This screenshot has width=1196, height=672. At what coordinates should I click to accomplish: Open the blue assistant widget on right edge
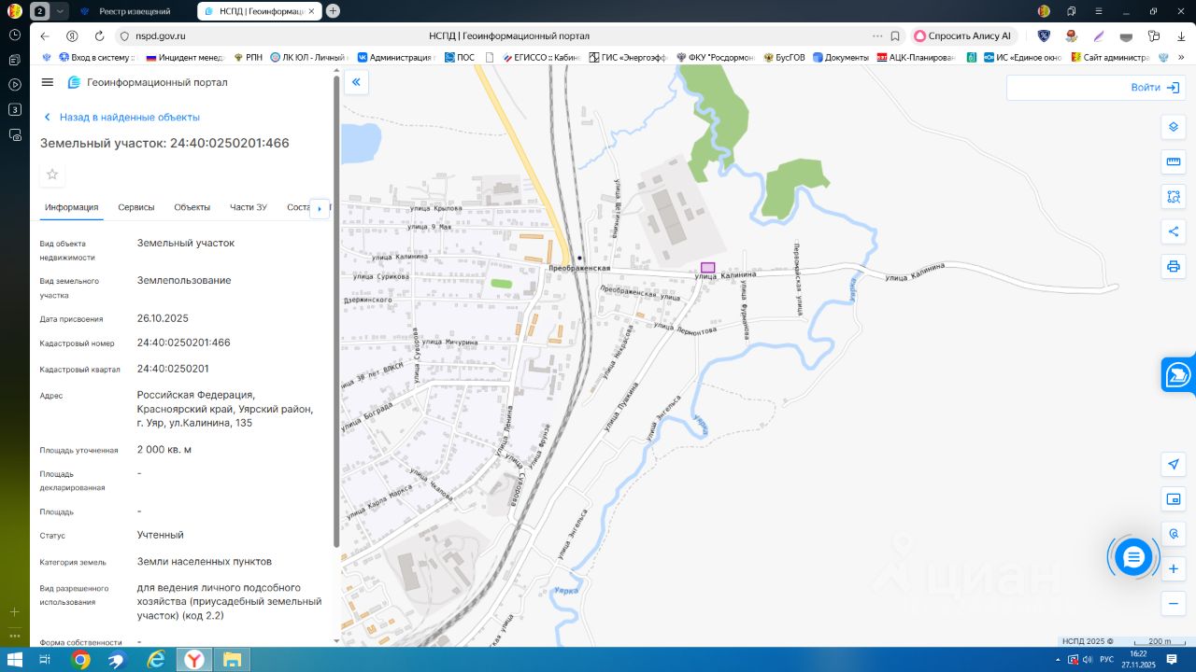click(x=1178, y=374)
